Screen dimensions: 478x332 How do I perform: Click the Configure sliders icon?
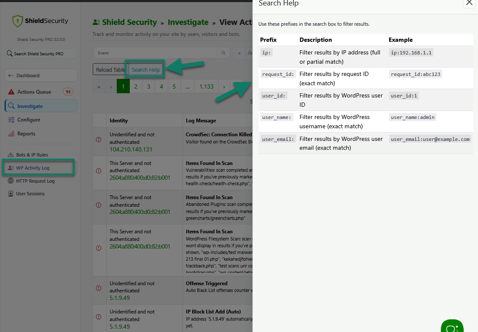point(11,120)
